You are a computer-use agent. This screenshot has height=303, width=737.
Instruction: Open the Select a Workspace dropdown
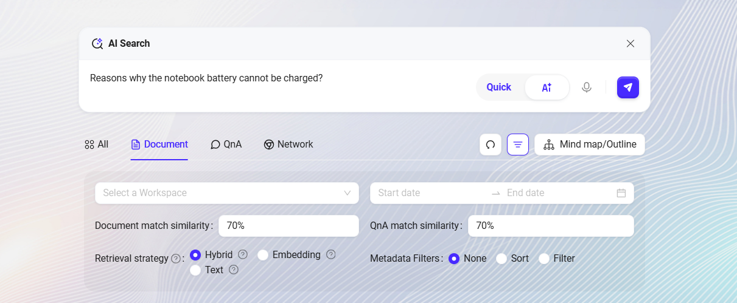[x=227, y=193]
